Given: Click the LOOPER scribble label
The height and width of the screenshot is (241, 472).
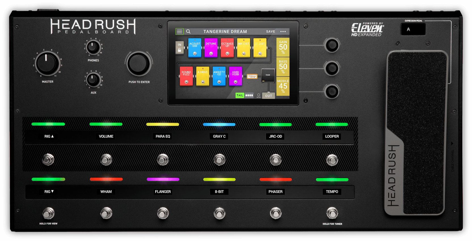Looking at the screenshot, I should coord(332,136).
